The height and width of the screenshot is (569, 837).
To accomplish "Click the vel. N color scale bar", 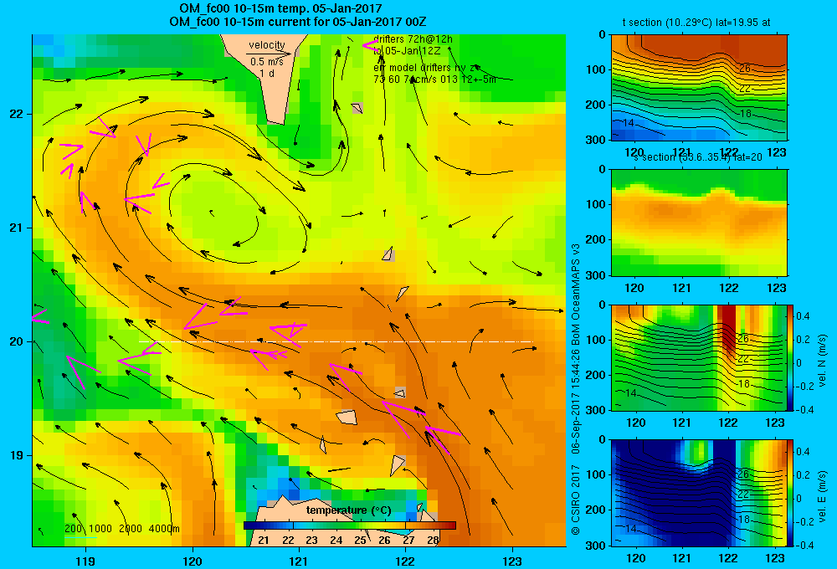I will (x=791, y=357).
